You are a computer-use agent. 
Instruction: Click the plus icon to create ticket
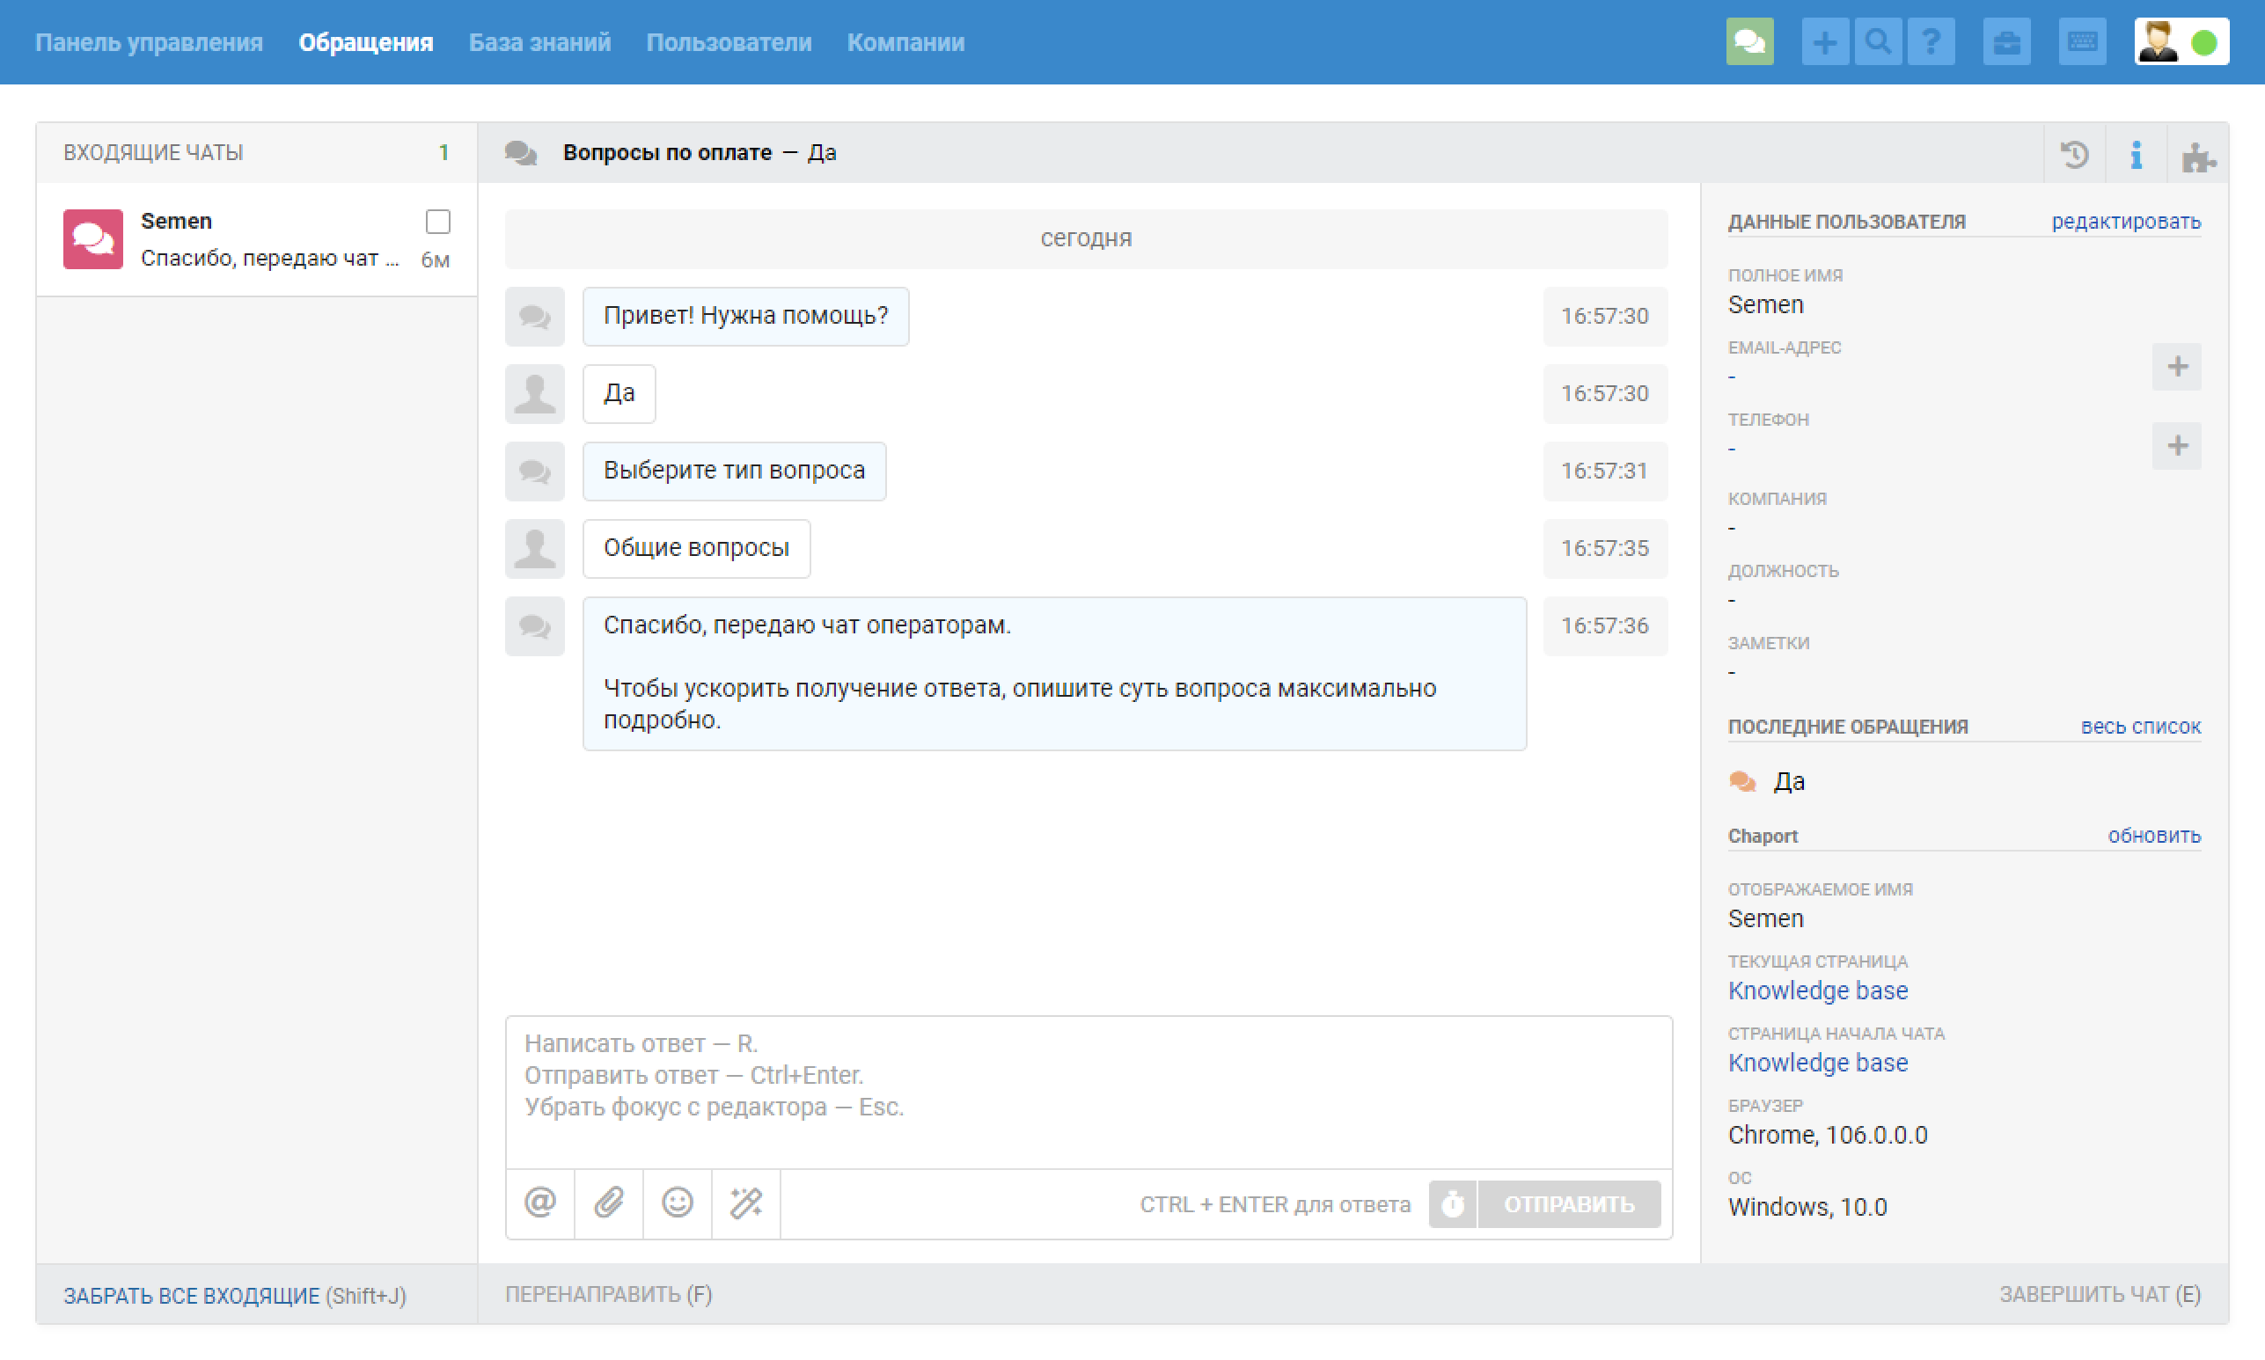pyautogui.click(x=1824, y=42)
